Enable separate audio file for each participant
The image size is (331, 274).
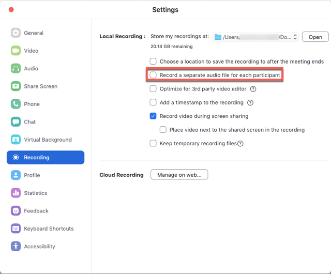click(153, 75)
